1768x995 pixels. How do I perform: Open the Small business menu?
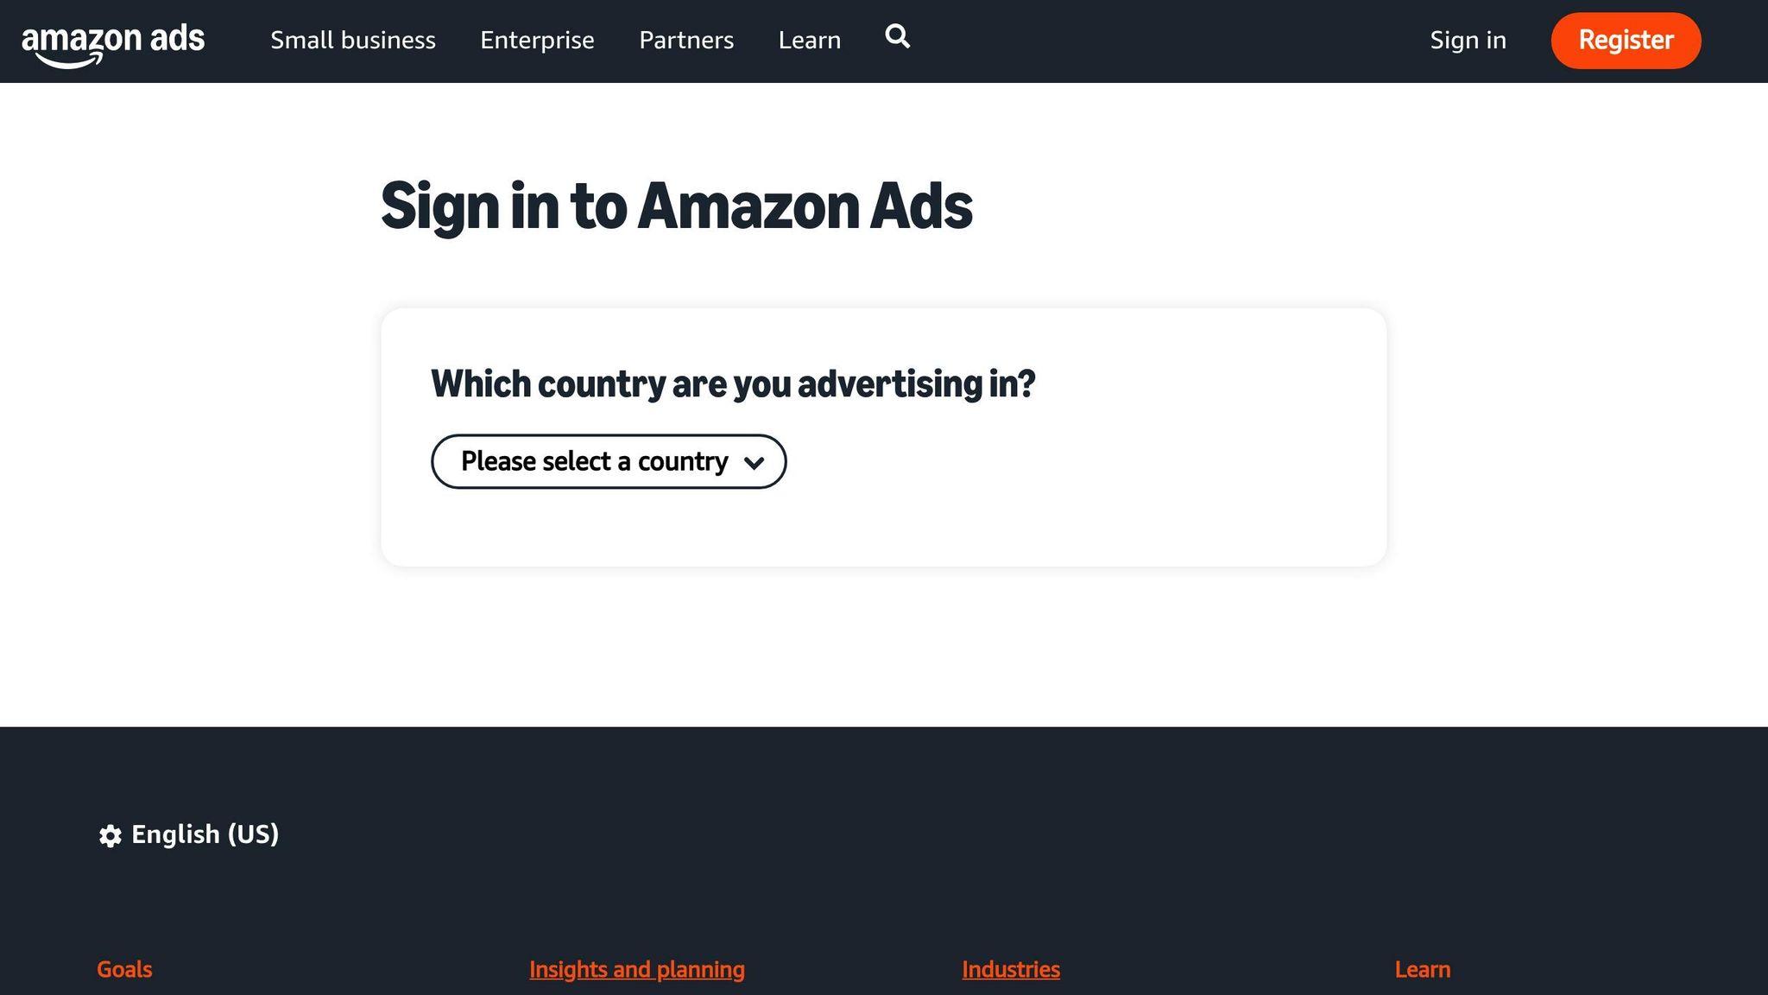point(352,40)
